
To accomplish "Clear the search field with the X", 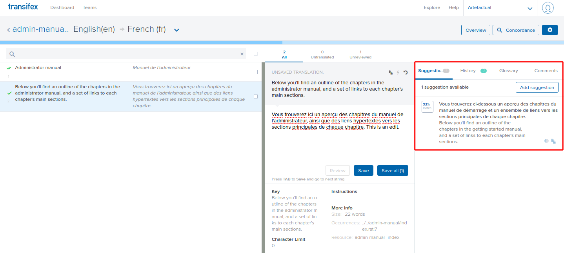I will tap(242, 54).
